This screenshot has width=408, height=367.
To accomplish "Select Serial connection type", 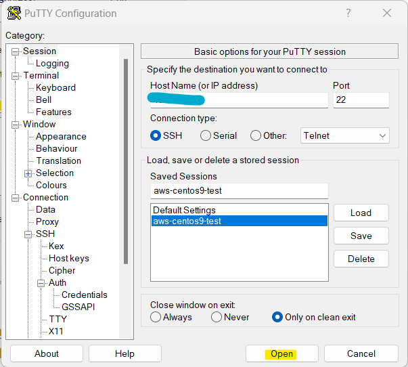I will click(205, 135).
